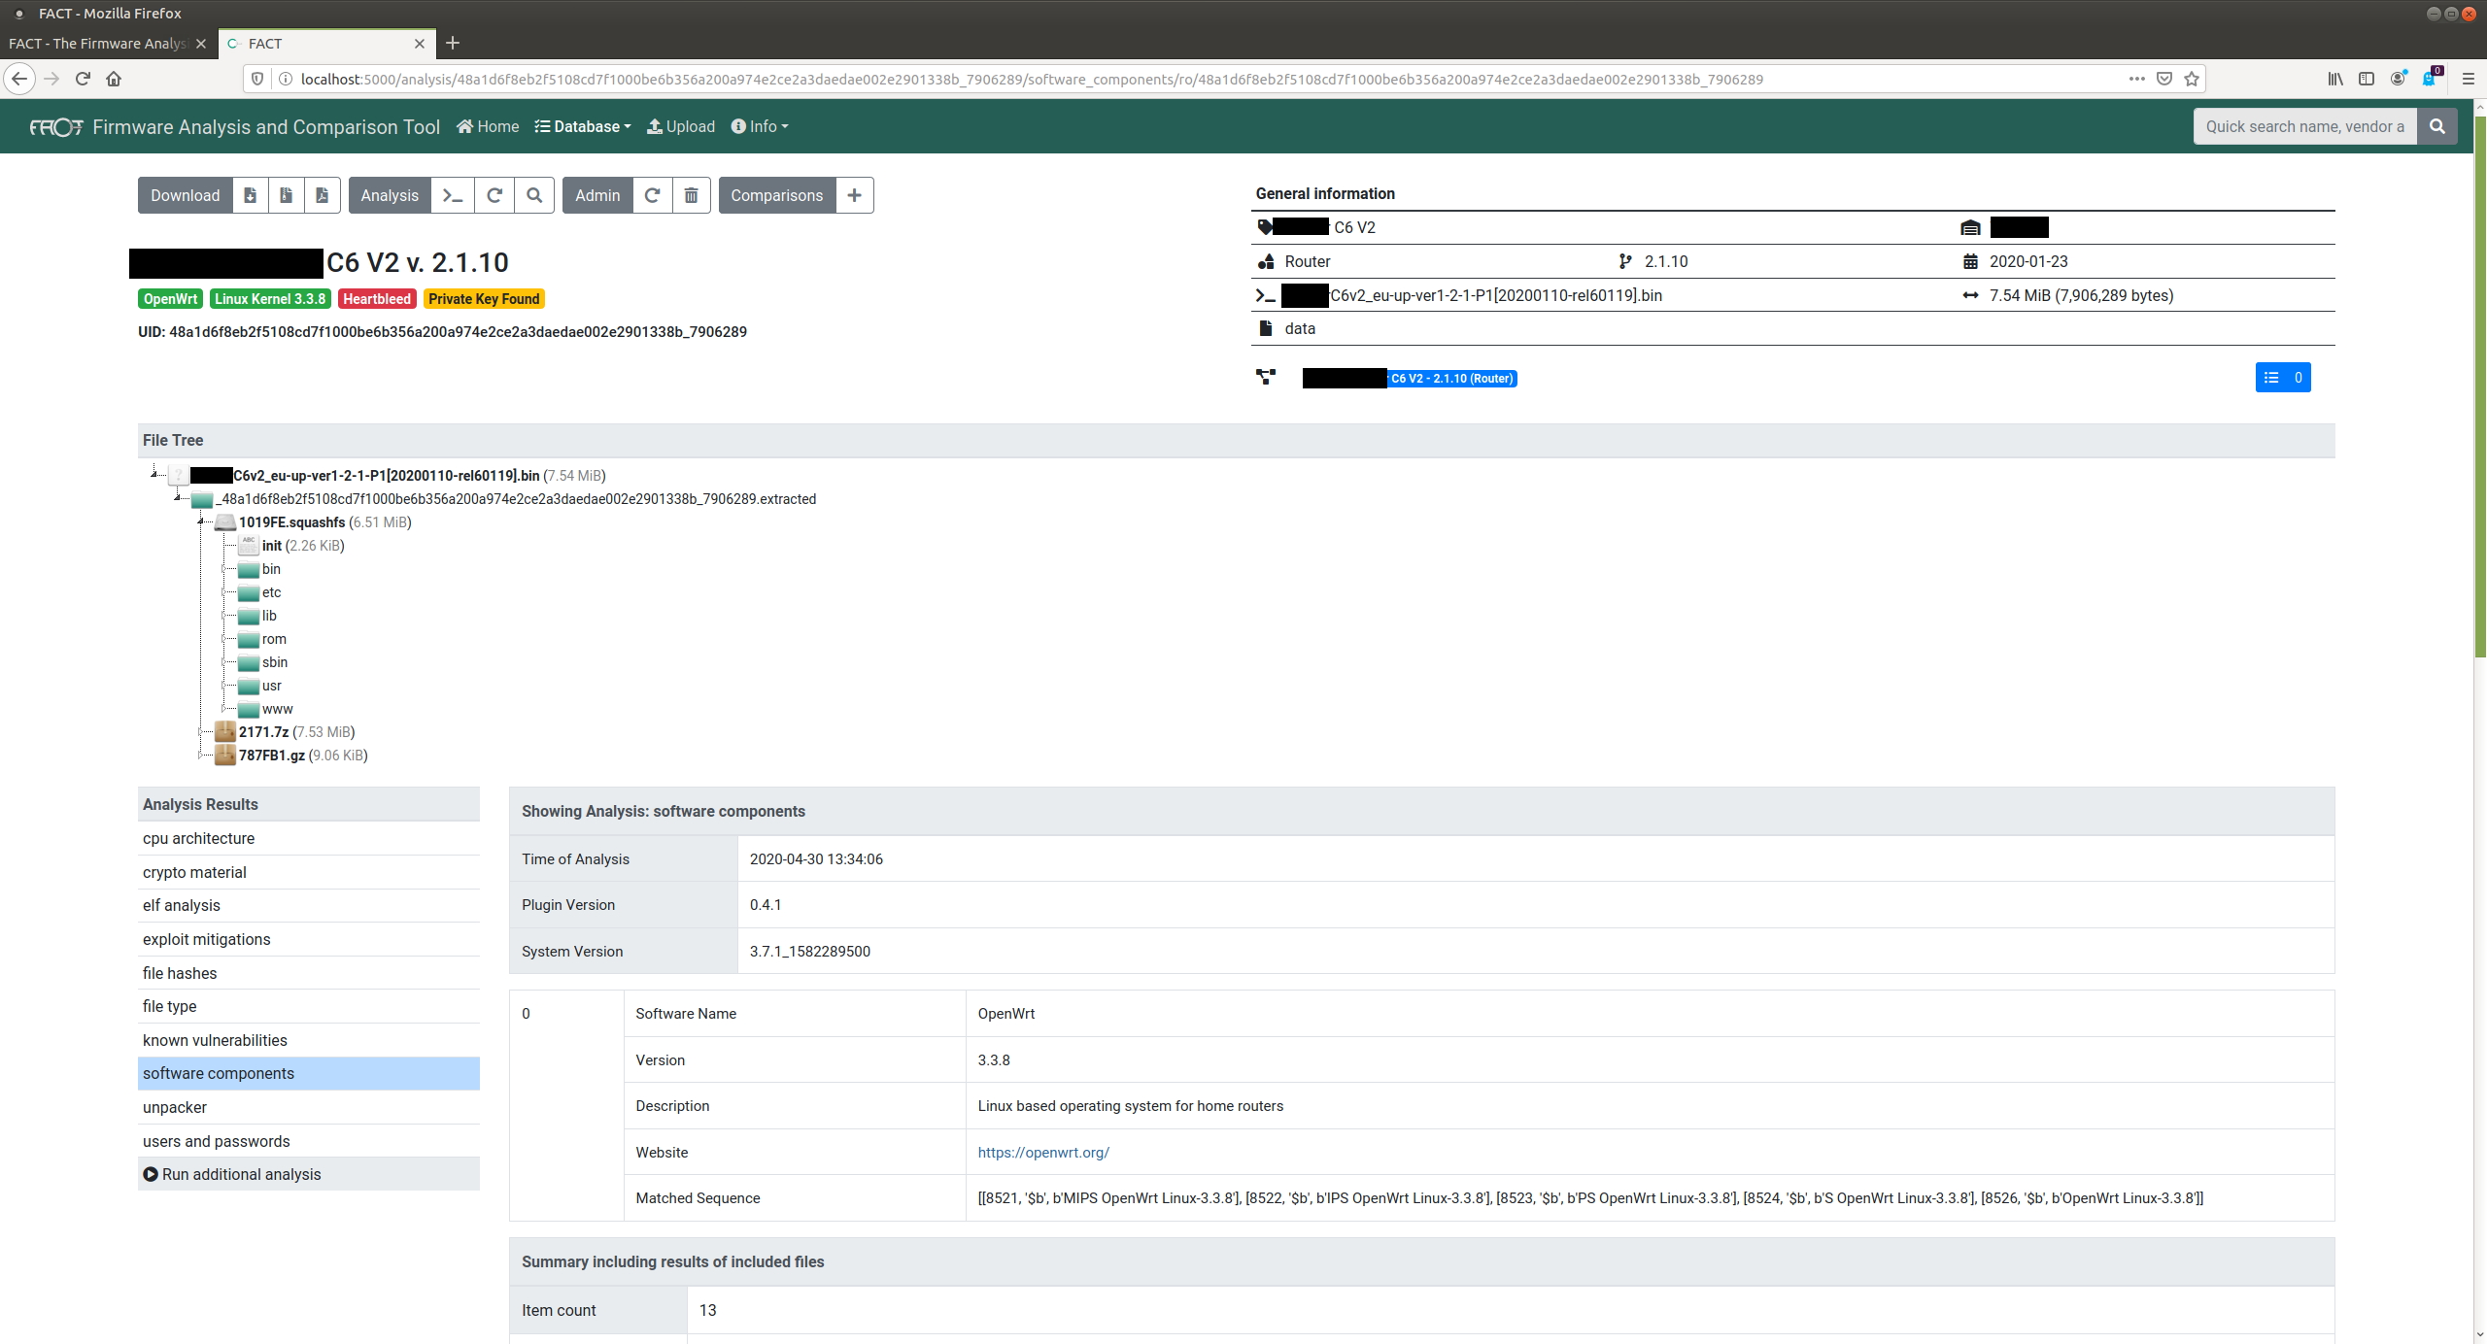Focus the quick search input field
The height and width of the screenshot is (1344, 2487).
point(2303,126)
